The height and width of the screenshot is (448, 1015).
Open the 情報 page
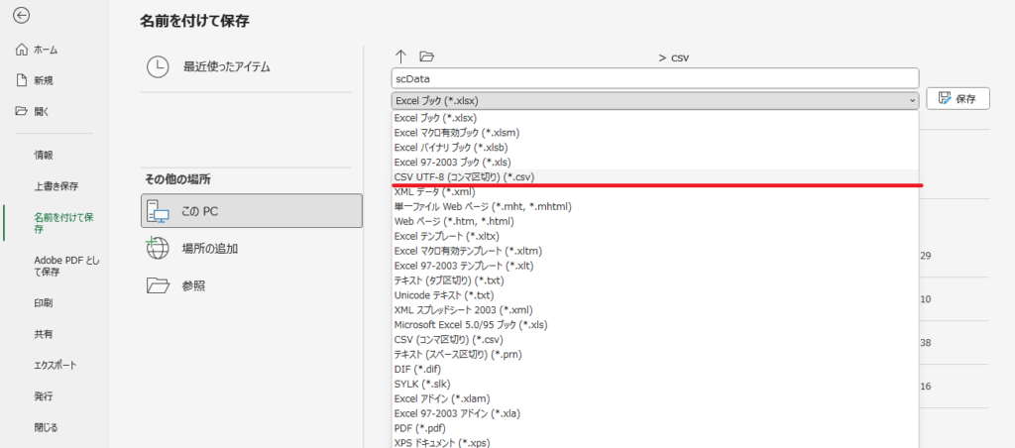[44, 155]
